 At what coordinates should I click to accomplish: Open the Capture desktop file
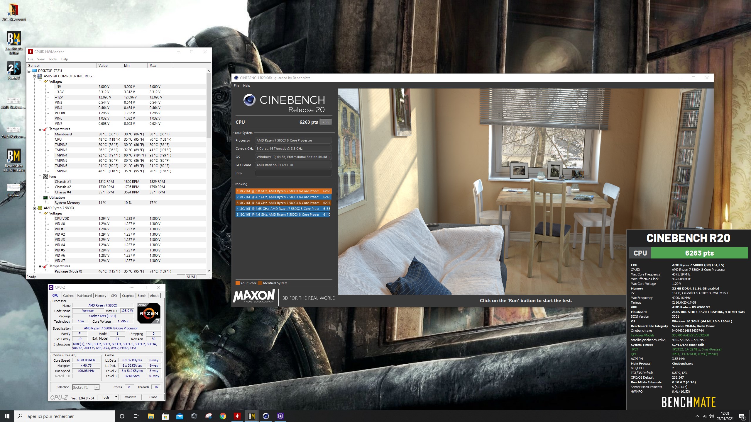[14, 190]
